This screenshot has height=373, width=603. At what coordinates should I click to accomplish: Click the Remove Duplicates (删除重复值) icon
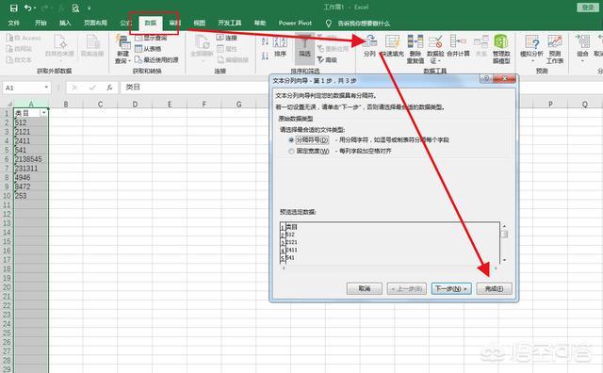coord(416,41)
